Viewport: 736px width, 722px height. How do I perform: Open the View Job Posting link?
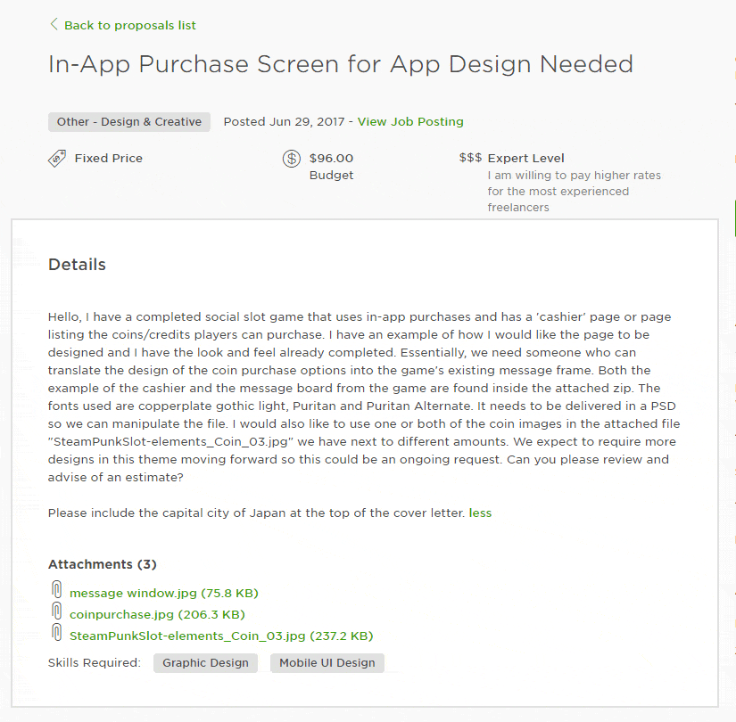pyautogui.click(x=410, y=122)
